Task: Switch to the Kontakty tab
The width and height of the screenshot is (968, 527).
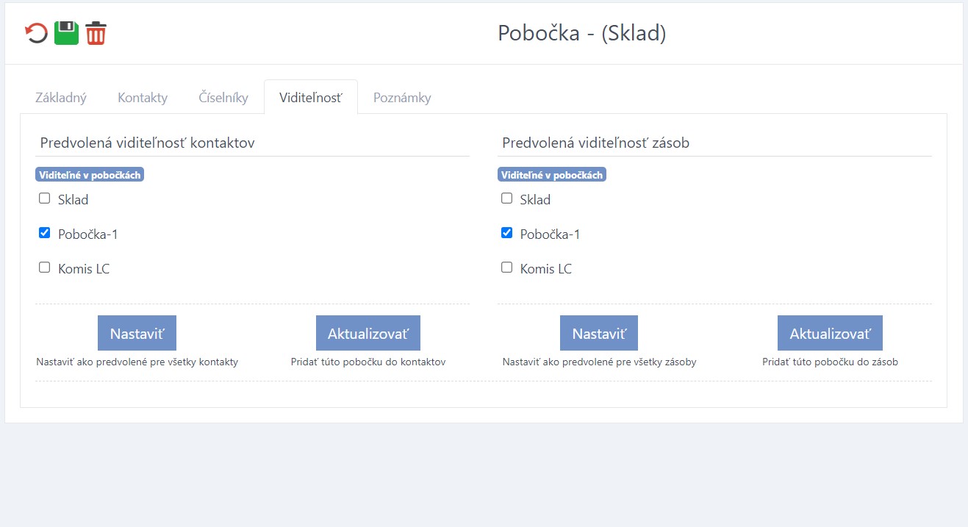Action: coord(143,98)
